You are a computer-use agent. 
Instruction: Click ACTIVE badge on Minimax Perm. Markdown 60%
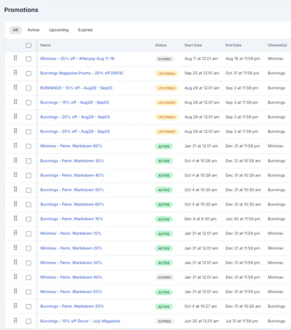[164, 147]
